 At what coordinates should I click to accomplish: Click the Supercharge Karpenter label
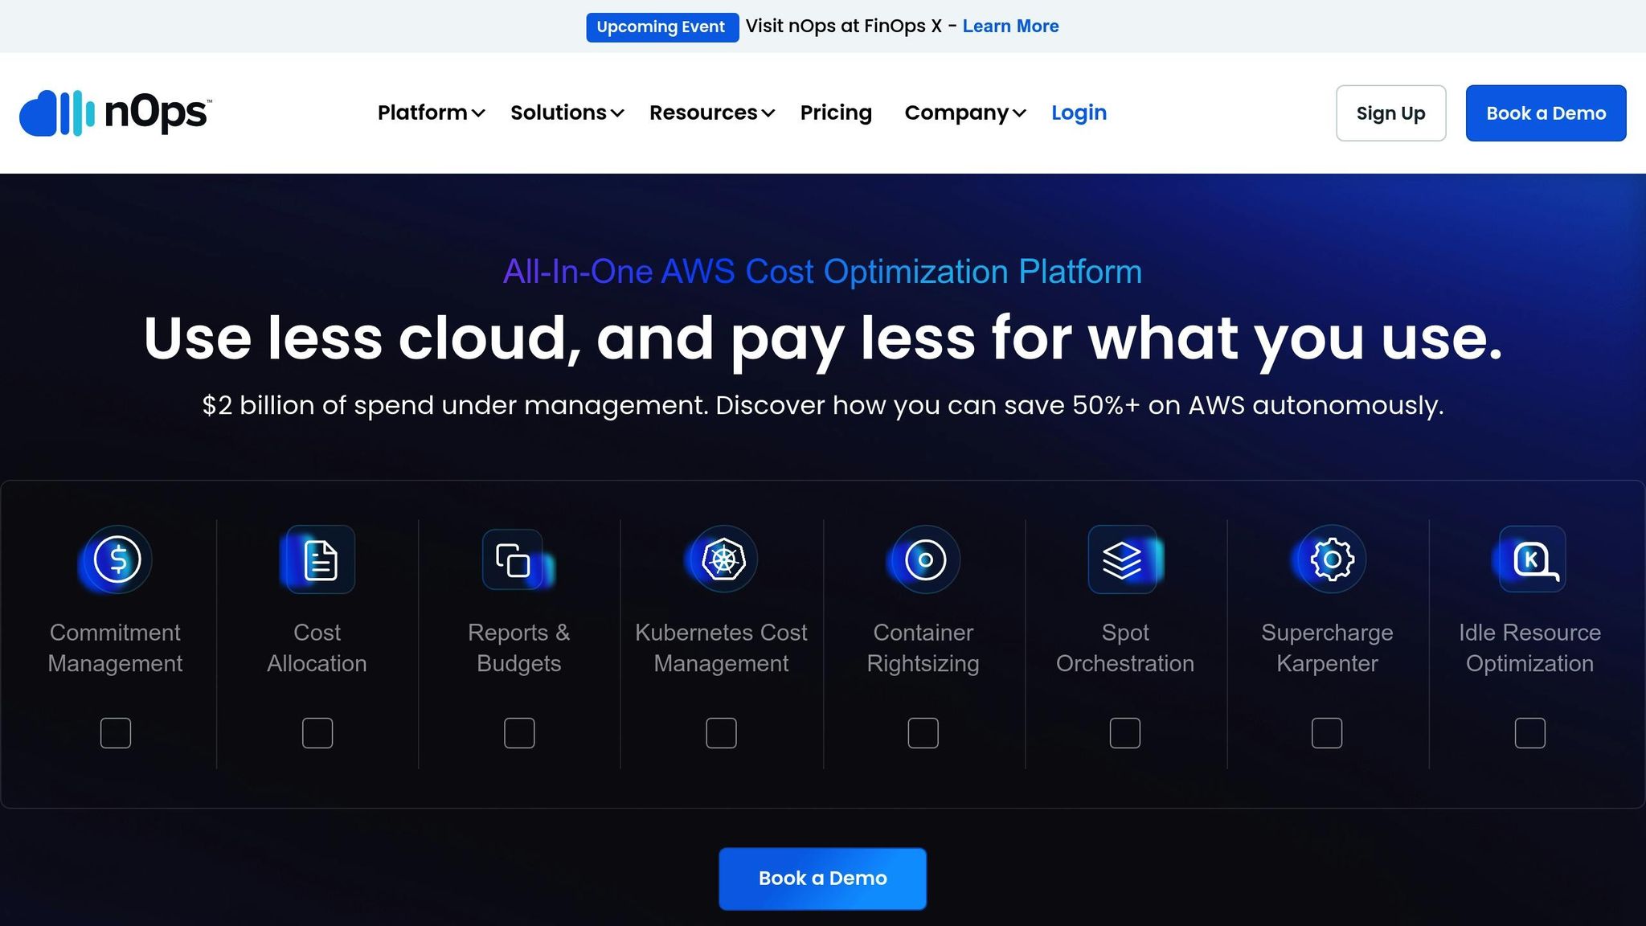[1327, 648]
